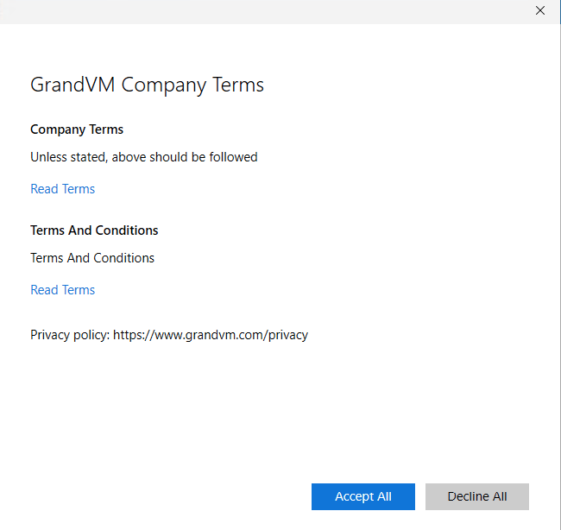
Task: Click the GrandVM Company Terms title
Action: tap(147, 85)
